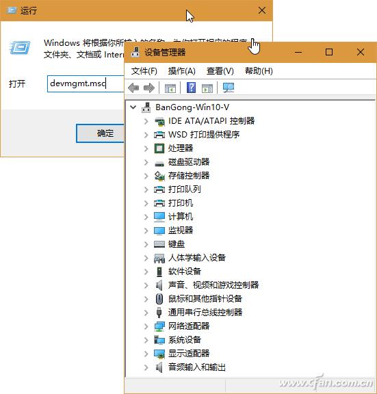Viewport: 377px width, 394px height.
Task: Expand the 网络适配器 node arrow
Action: point(146,326)
